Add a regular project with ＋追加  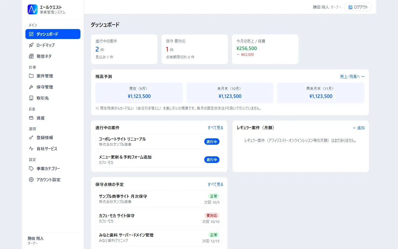pyautogui.click(x=359, y=128)
